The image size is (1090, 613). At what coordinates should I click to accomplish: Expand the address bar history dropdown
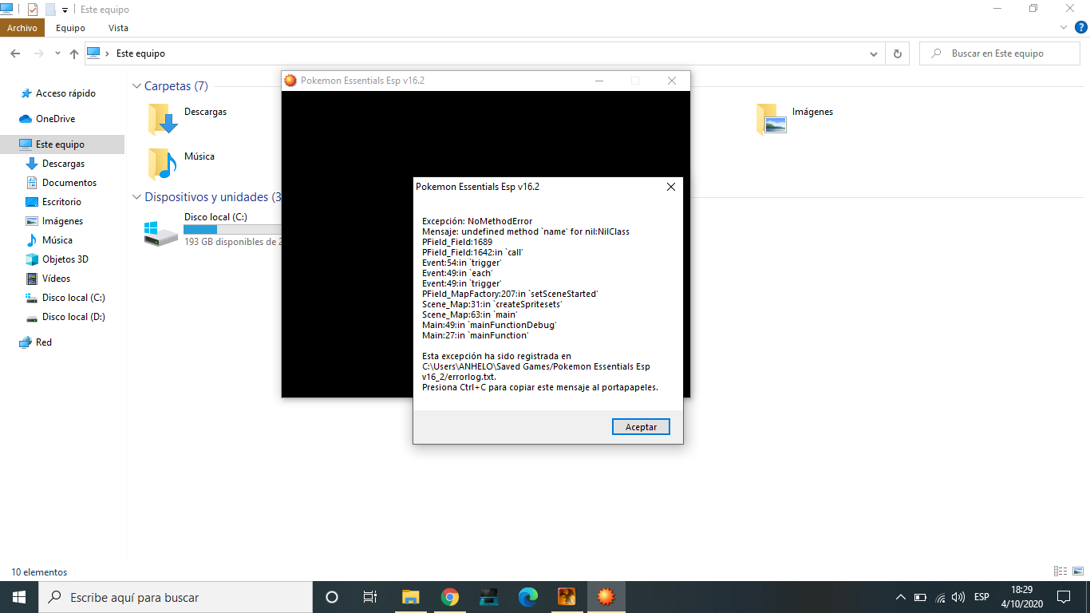873,53
